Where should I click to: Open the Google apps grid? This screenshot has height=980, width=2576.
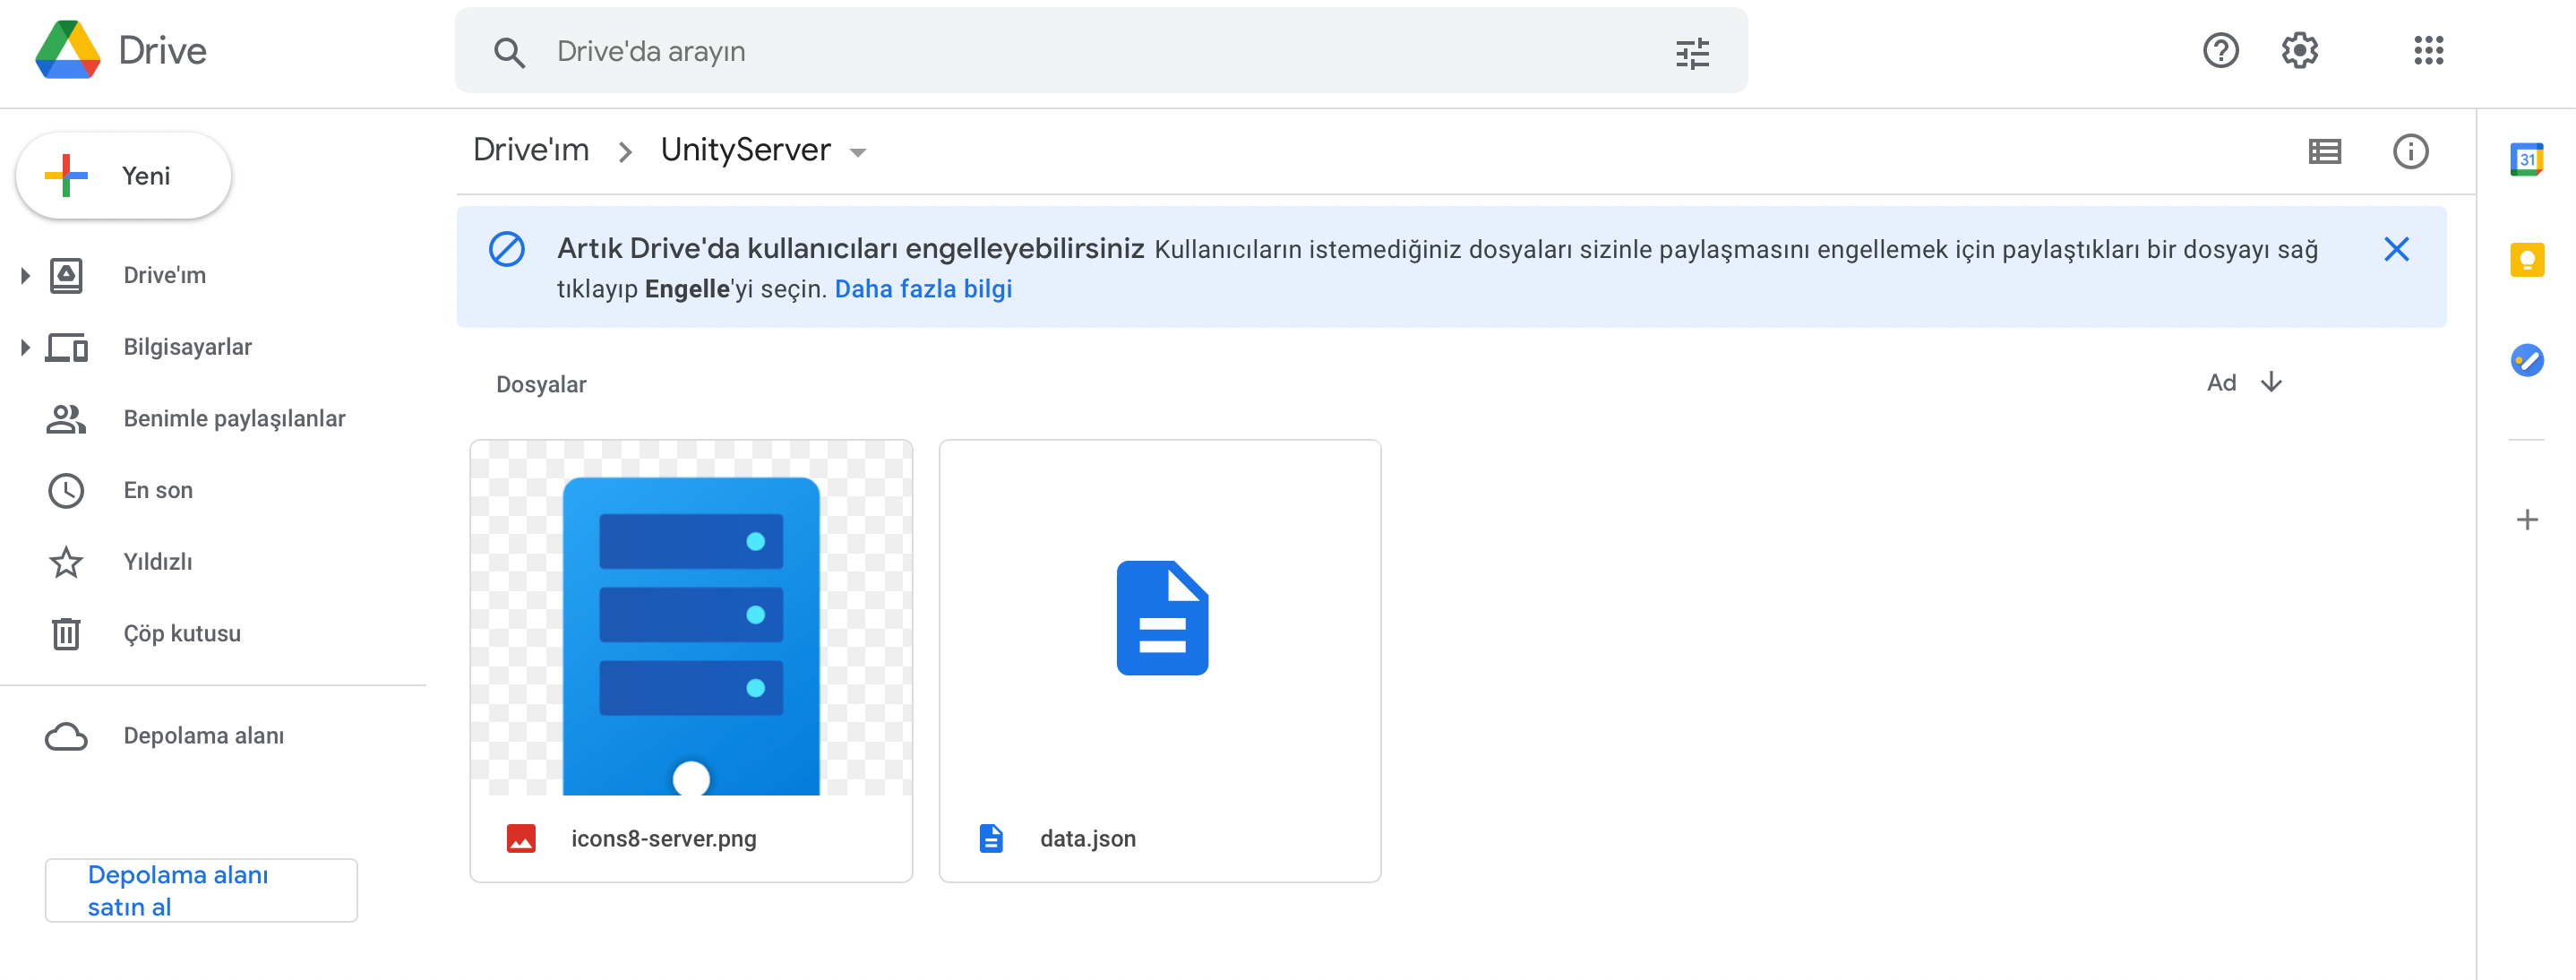[2428, 50]
